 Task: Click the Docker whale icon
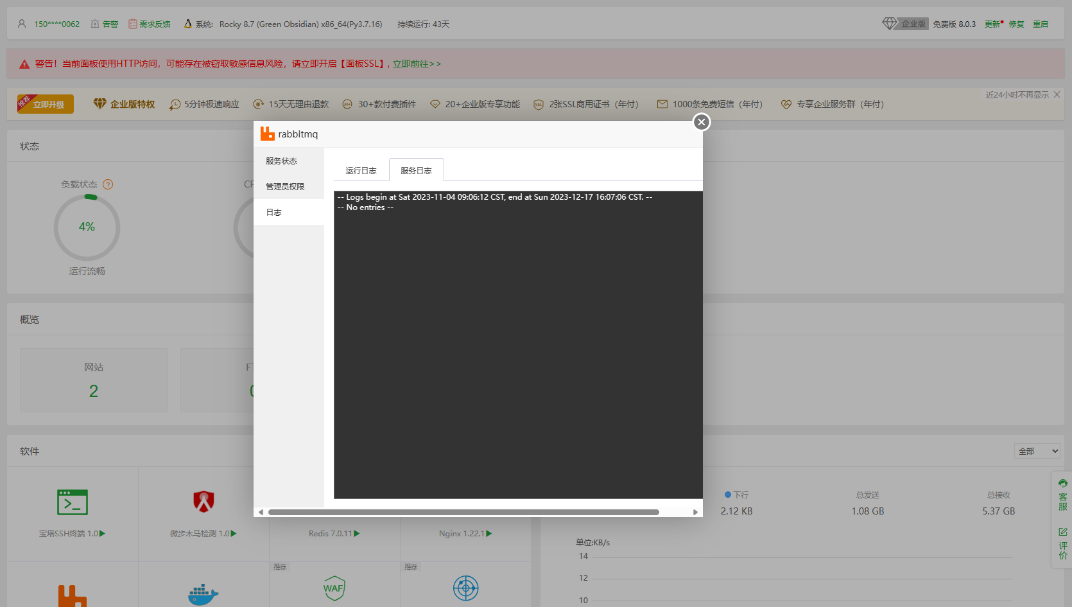pos(203,594)
